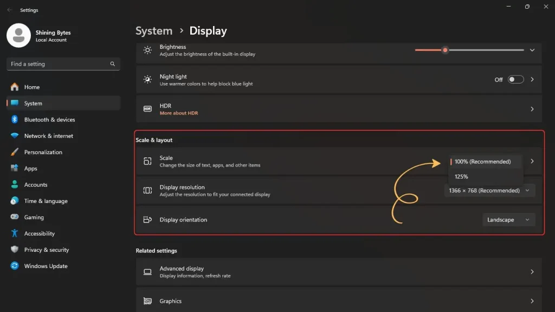Click the Bluetooth & devices sidebar icon

click(x=15, y=119)
